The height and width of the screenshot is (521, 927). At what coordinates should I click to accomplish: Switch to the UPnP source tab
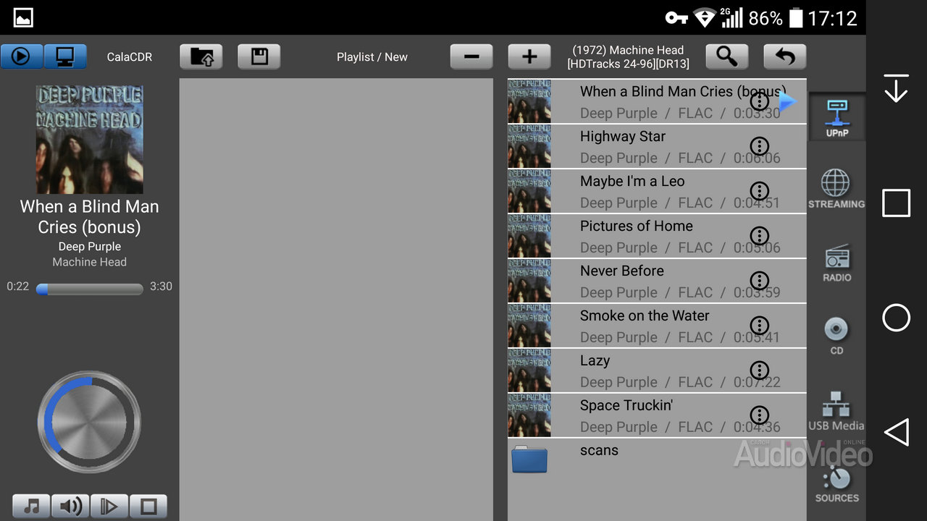[x=836, y=117]
